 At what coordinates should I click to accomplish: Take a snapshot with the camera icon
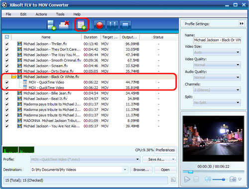click(233, 179)
